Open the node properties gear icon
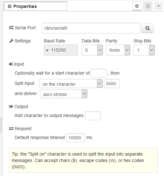 click(137, 6)
